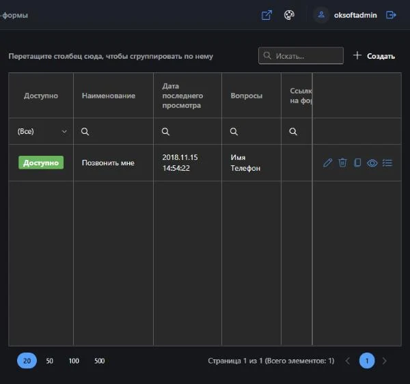Click the logout icon
Screen dimensions: 410x384
[391, 15]
